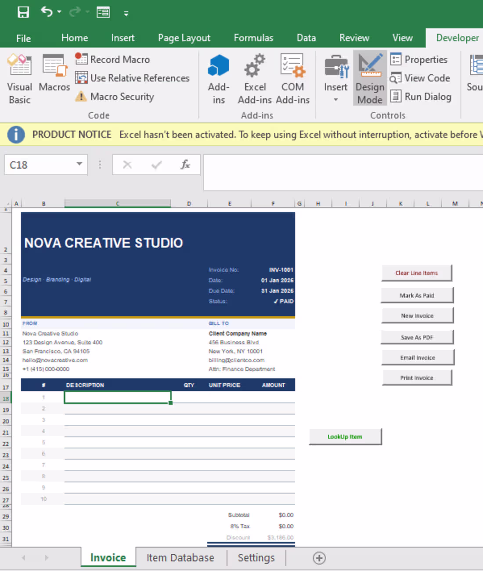This screenshot has width=483, height=571.
Task: Toggle Design Mode off
Action: [370, 78]
